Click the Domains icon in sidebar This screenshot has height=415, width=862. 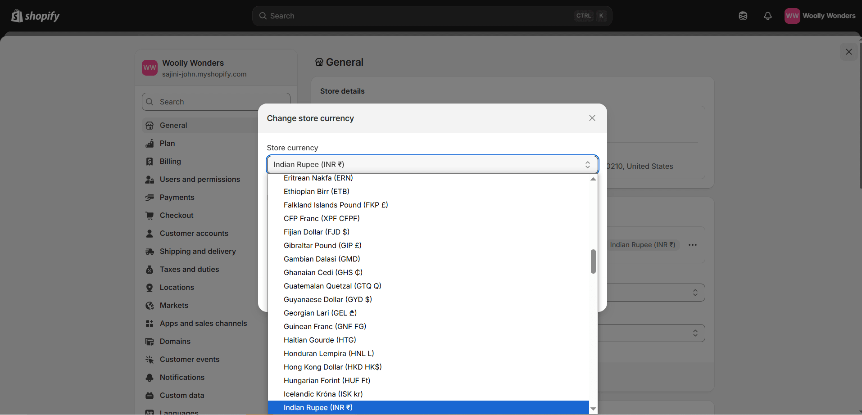[150, 342]
